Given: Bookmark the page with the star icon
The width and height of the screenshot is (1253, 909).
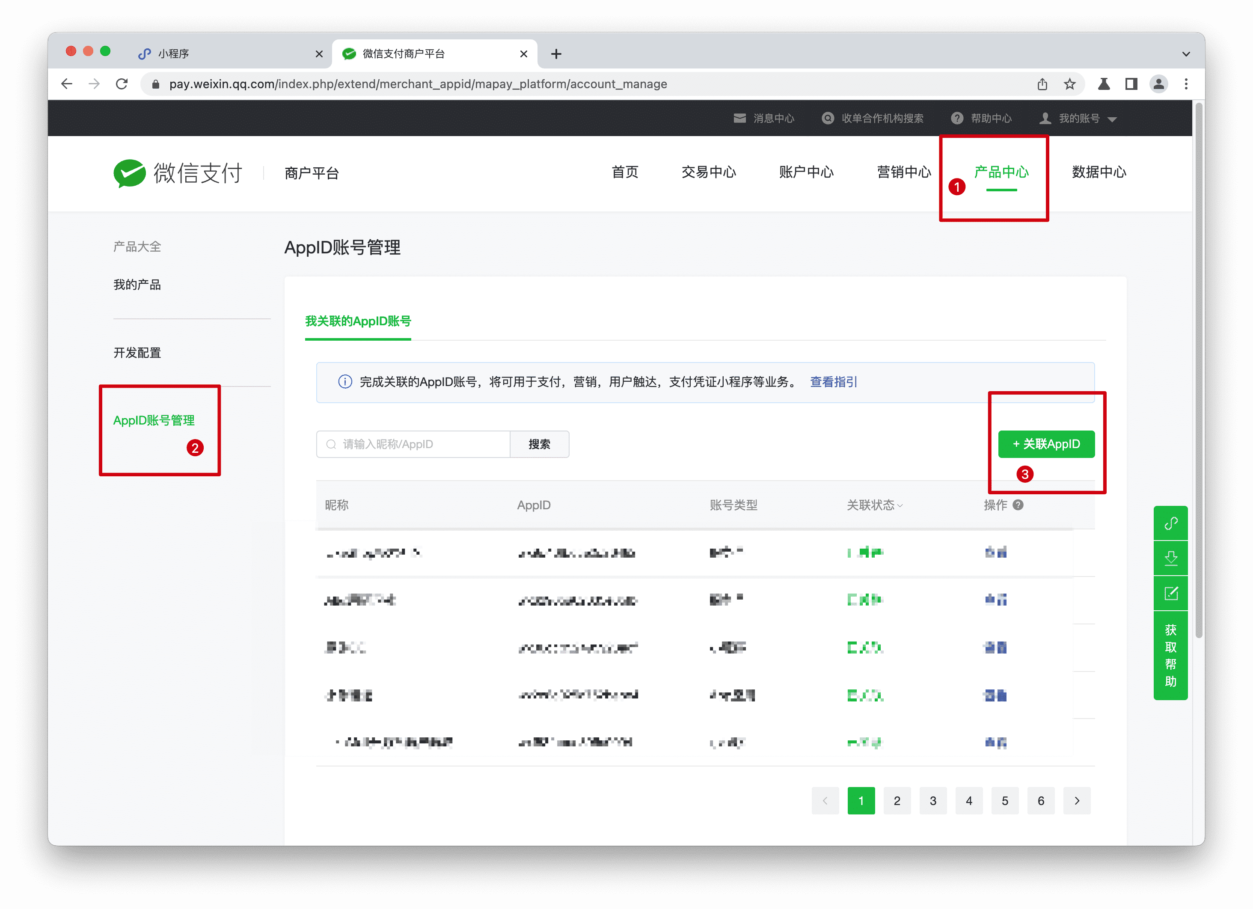Looking at the screenshot, I should click(1070, 84).
